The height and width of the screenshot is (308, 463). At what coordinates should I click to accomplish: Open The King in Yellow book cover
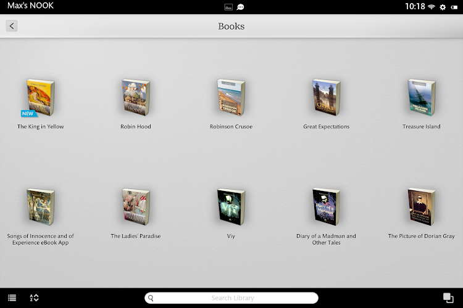41,97
